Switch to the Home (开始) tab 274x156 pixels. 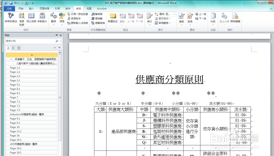tap(21, 8)
